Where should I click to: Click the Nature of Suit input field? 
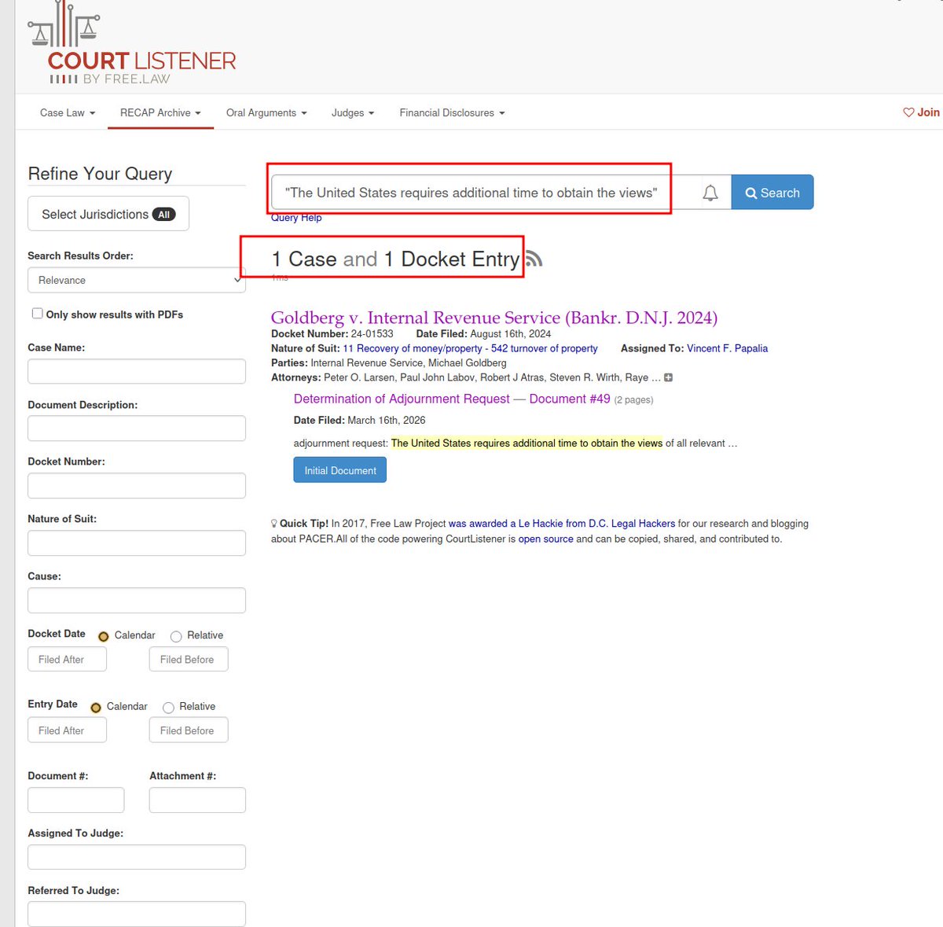click(137, 543)
